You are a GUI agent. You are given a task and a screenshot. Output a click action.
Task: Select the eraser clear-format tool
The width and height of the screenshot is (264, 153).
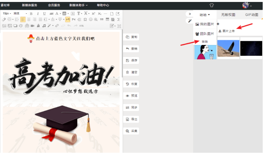coord(4,19)
